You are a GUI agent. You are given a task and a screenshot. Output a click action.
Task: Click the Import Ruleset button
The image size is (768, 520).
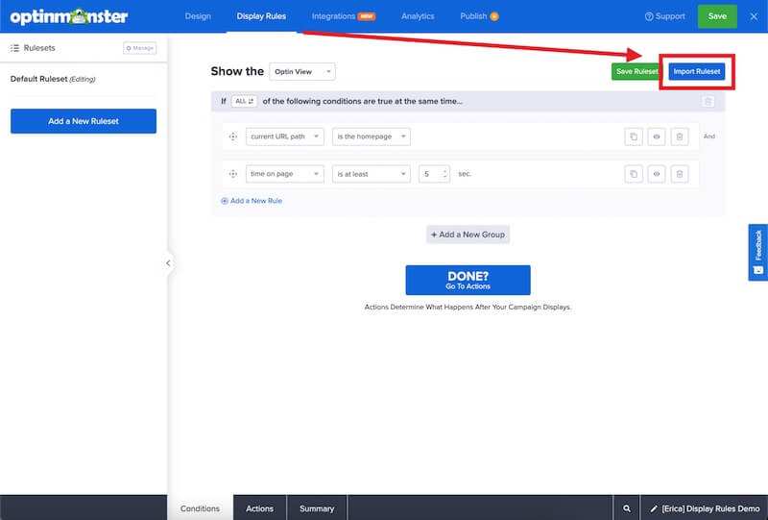pyautogui.click(x=696, y=71)
